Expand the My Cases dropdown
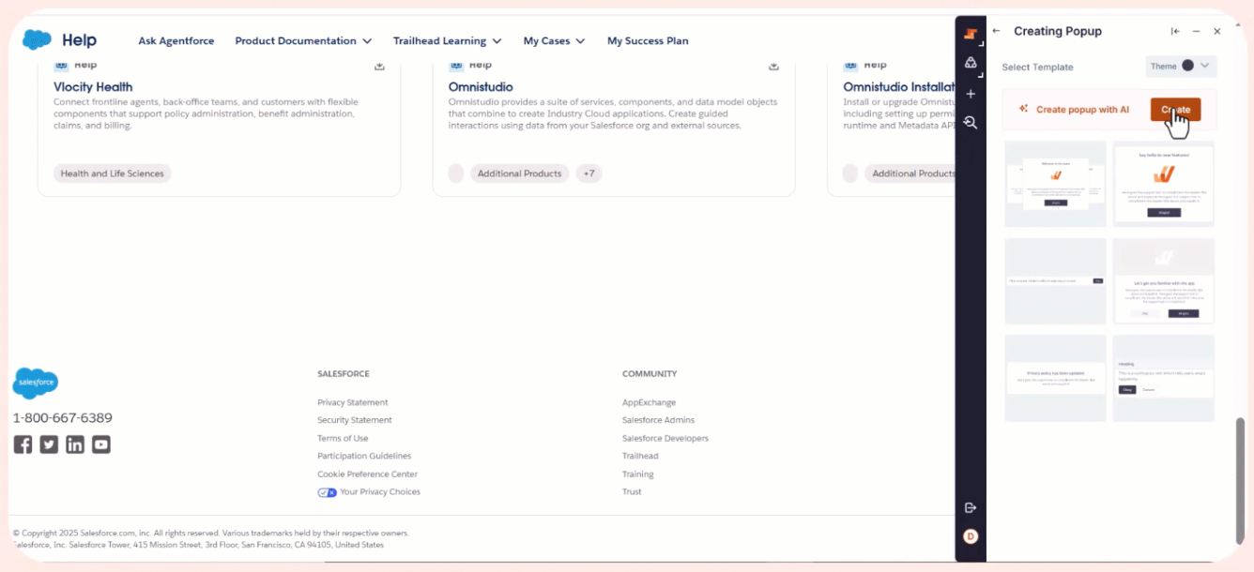The width and height of the screenshot is (1254, 572). click(554, 41)
